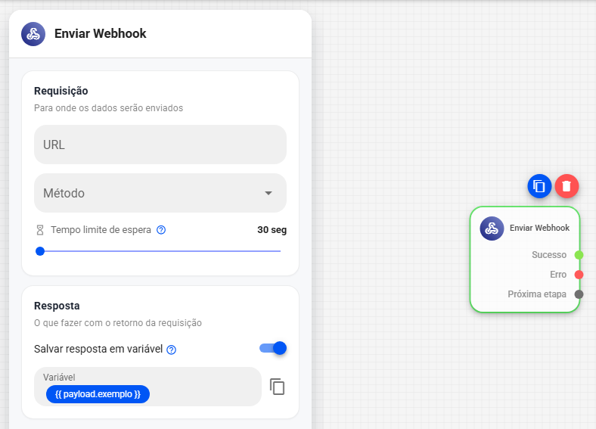Click the green Sucesso output connector

point(579,255)
